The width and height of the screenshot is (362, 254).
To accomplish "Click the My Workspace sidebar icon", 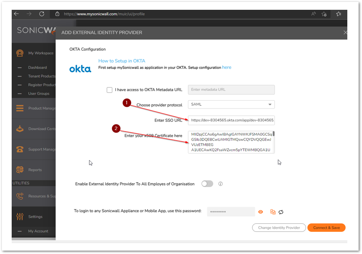I will [20, 53].
